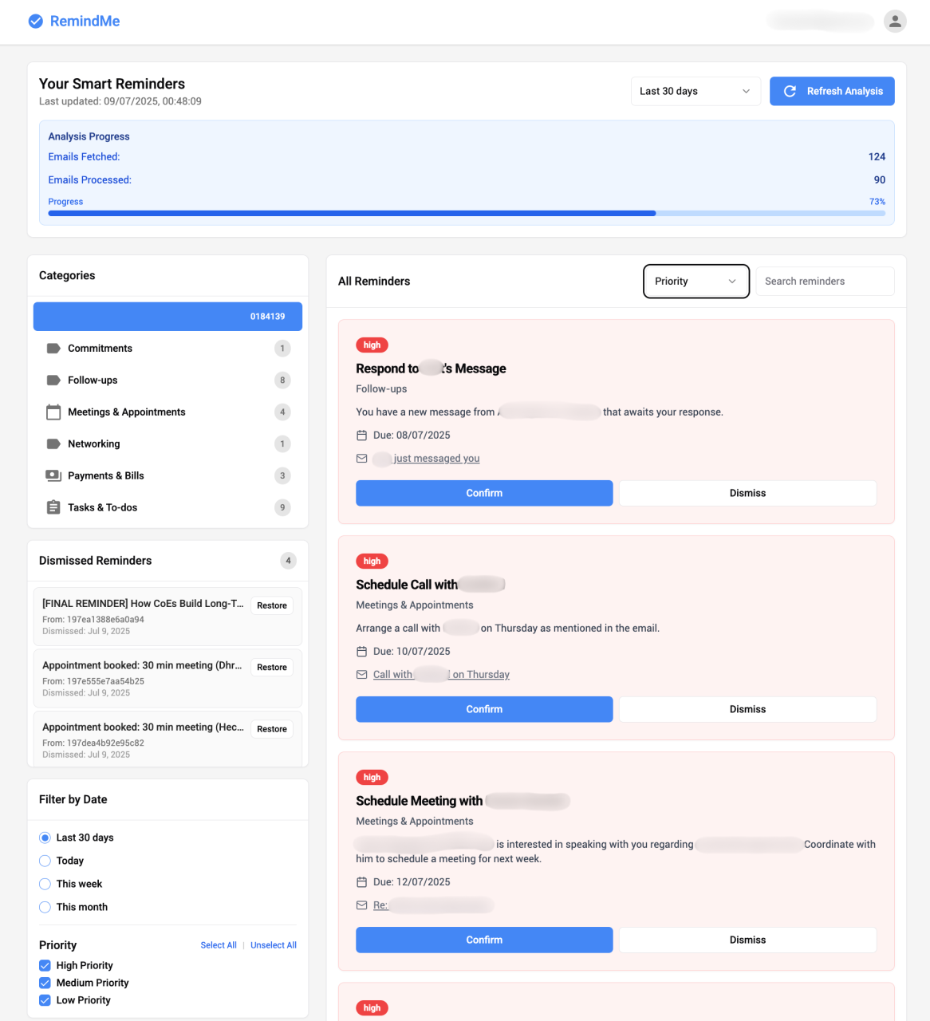This screenshot has height=1021, width=930.
Task: Click the Payments & Bills money icon
Action: pos(53,476)
